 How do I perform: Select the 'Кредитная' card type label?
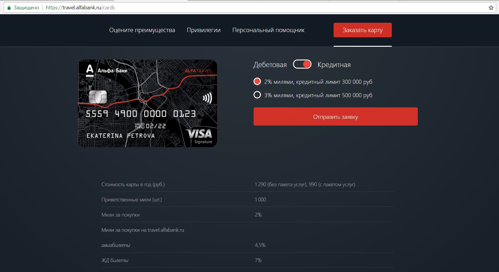pyautogui.click(x=334, y=65)
